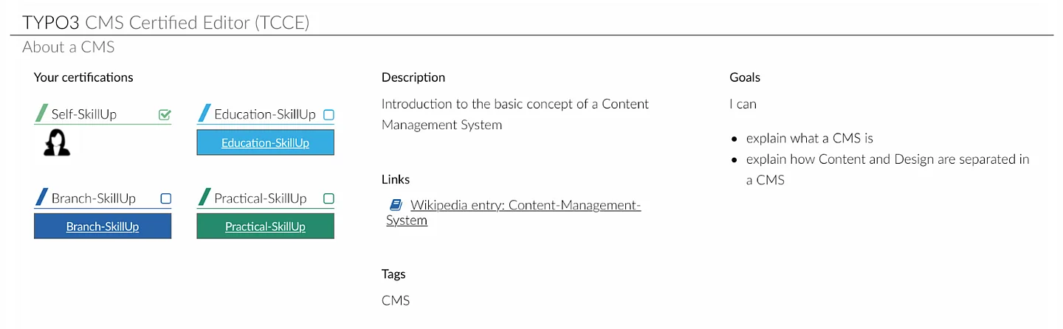Click the green slash icon beside Practical-SkillUp
The image size is (1063, 329).
[x=204, y=198]
